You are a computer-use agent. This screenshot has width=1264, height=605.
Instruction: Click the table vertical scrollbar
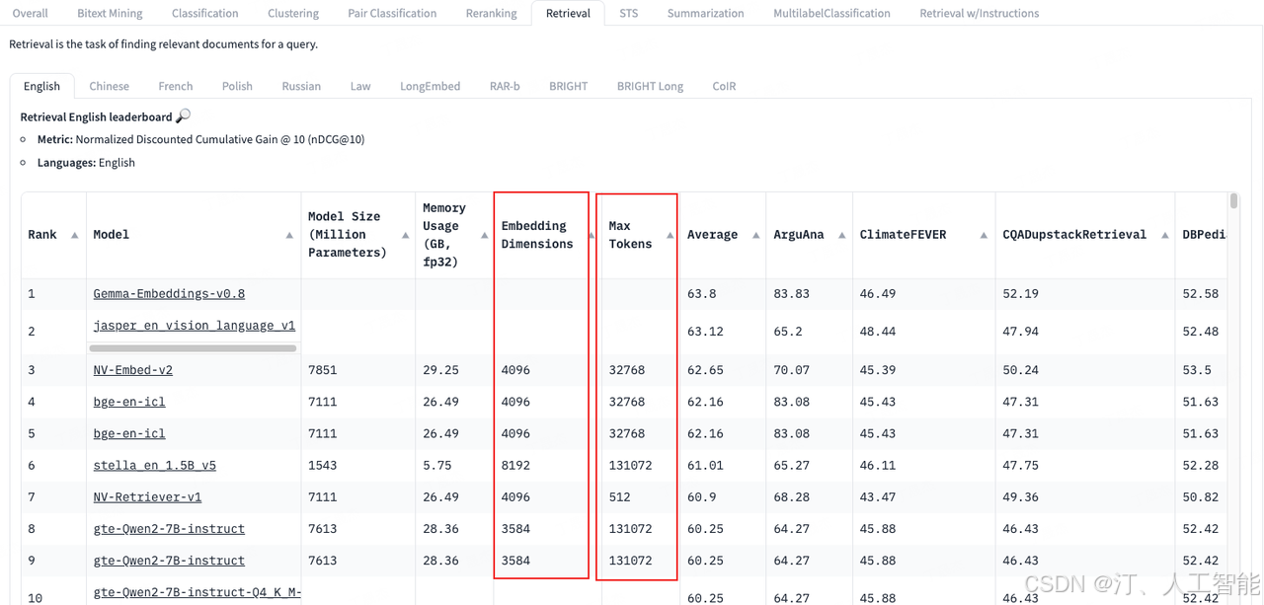pyautogui.click(x=1233, y=202)
